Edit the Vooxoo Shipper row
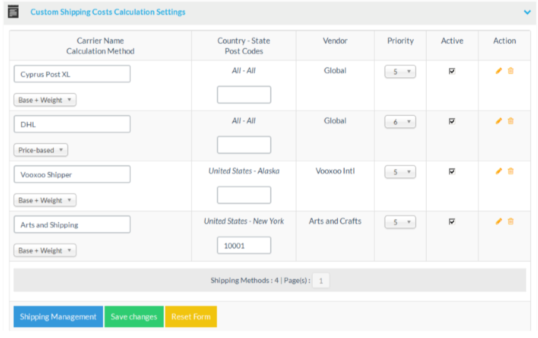This screenshot has height=338, width=538. (499, 171)
